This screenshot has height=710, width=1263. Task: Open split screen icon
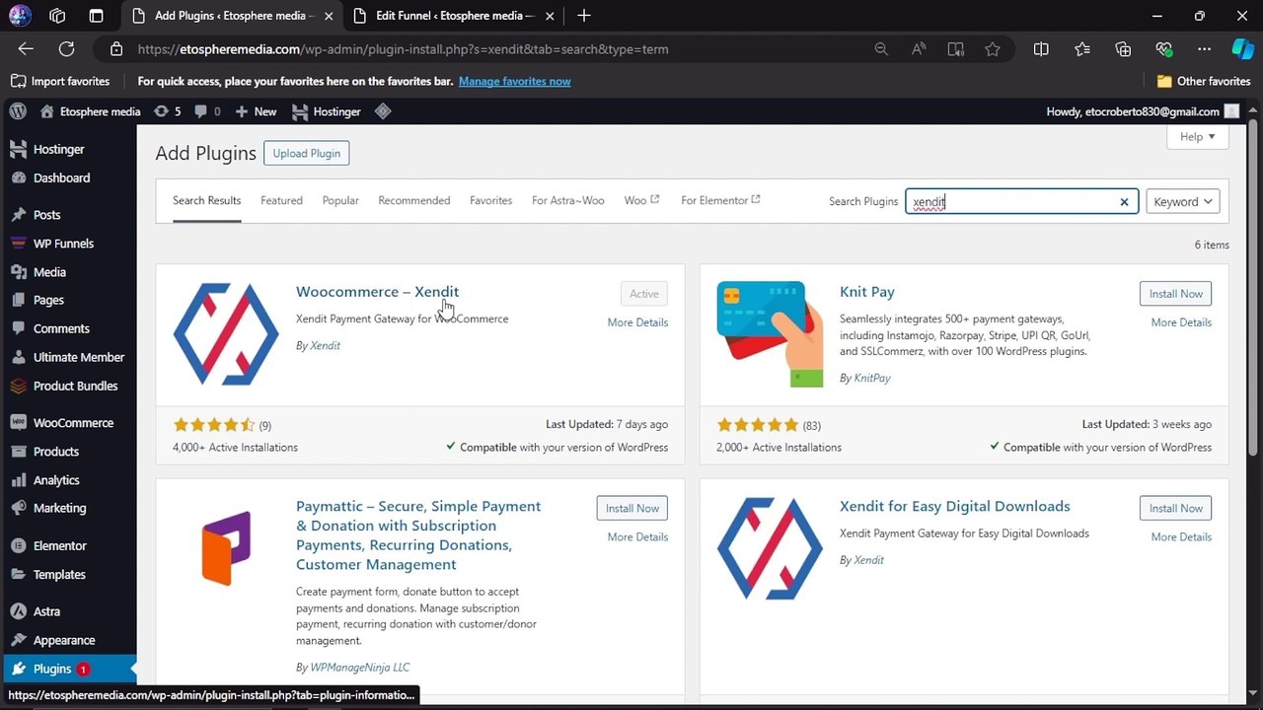[x=1041, y=49]
